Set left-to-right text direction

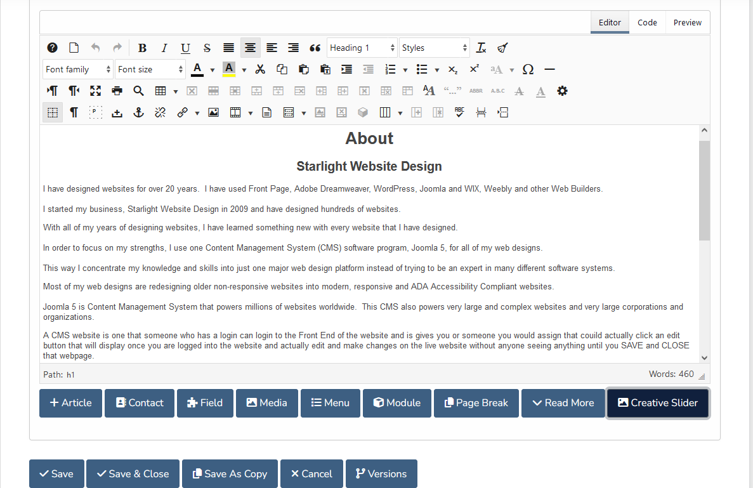point(53,91)
